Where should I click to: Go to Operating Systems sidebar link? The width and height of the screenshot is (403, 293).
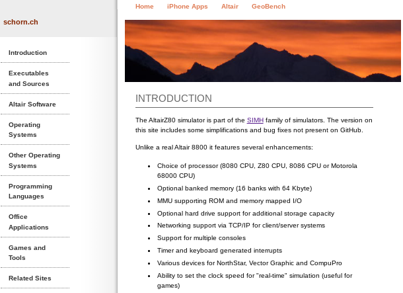click(x=24, y=130)
